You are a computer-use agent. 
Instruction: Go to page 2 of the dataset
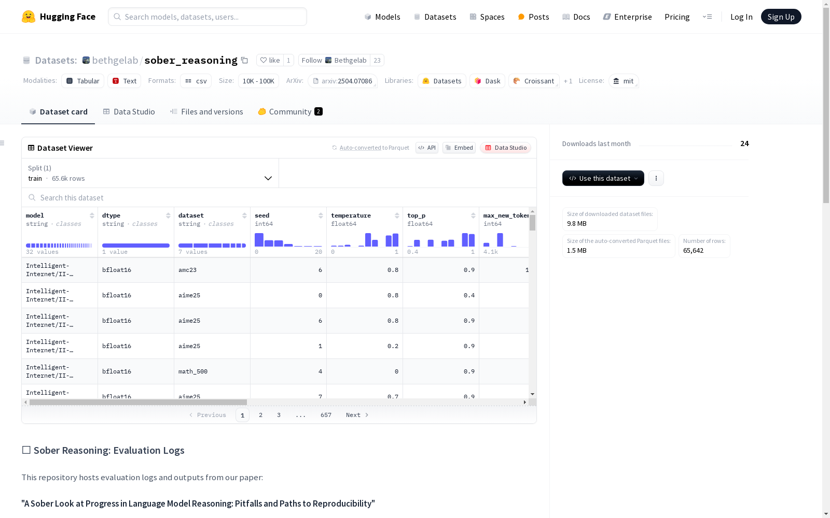click(260, 415)
